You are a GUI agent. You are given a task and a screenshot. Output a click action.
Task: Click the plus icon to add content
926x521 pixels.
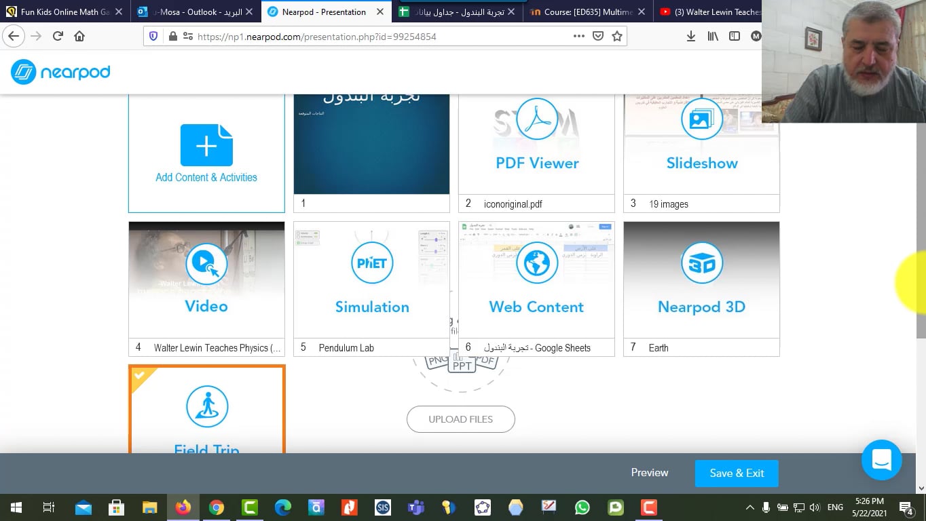206,145
